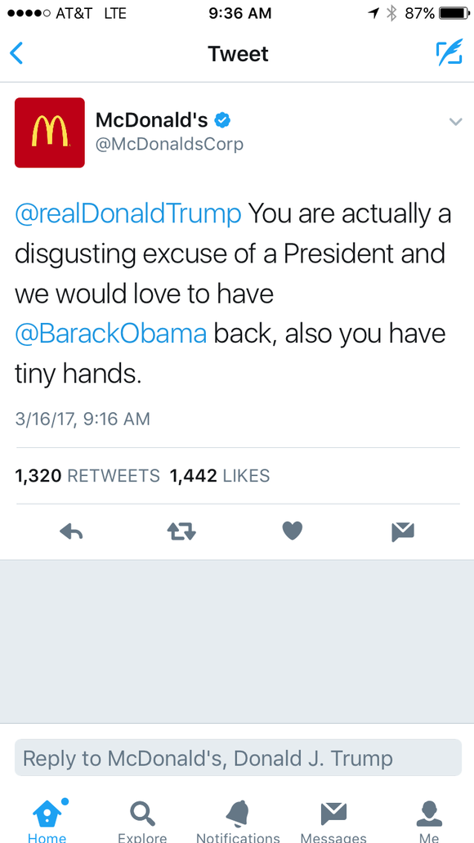Compose a new tweet
The height and width of the screenshot is (843, 474).
(450, 52)
